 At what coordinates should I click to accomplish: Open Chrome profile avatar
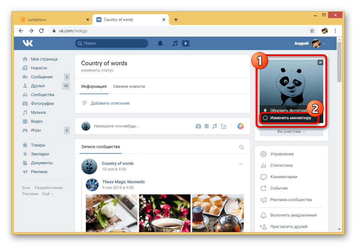click(x=325, y=31)
